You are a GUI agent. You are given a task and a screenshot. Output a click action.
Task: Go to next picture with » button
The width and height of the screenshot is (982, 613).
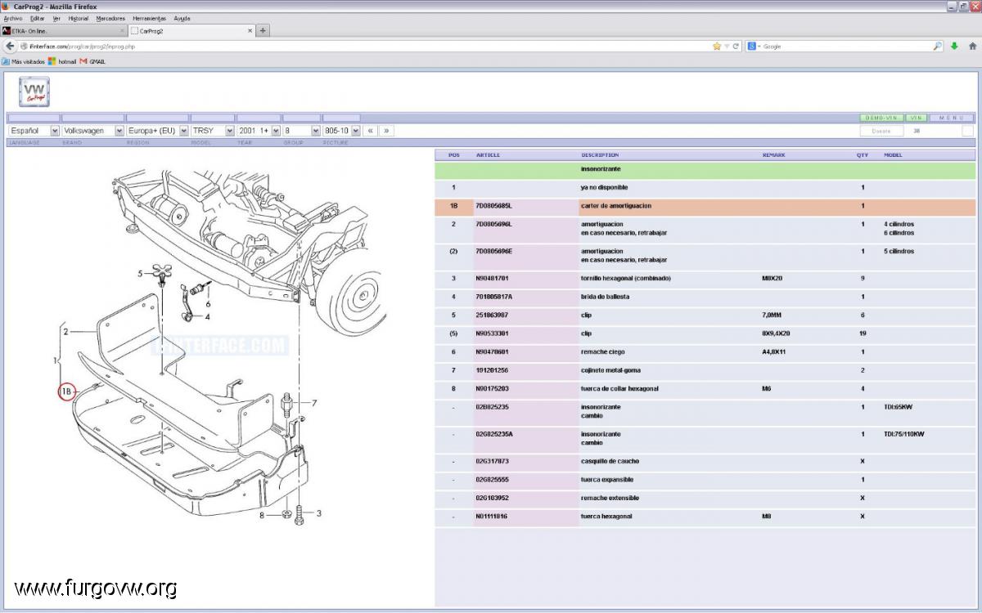tap(386, 131)
